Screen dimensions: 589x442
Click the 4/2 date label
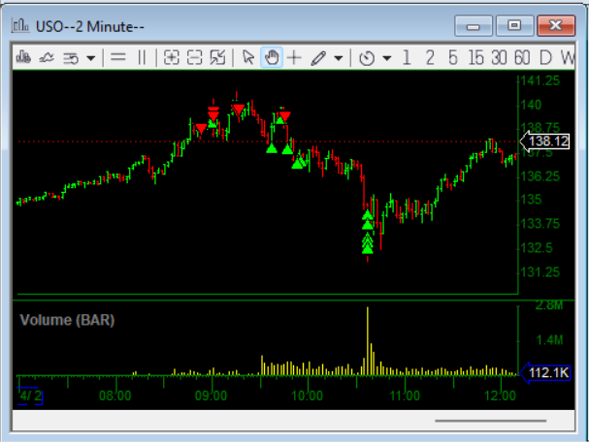click(x=30, y=395)
